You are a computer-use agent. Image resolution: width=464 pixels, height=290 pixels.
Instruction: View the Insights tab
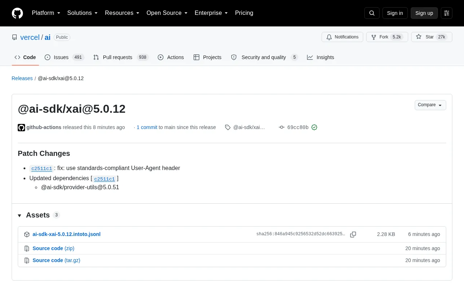[x=320, y=57]
